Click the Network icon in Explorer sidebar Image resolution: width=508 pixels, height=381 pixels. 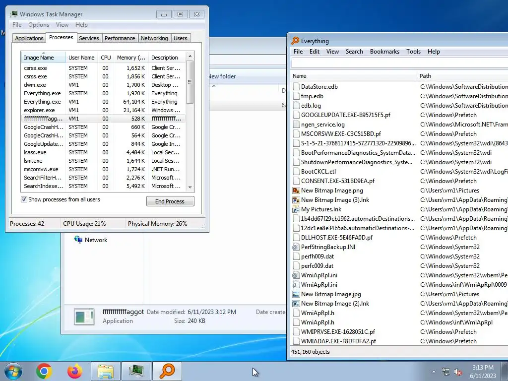point(78,240)
